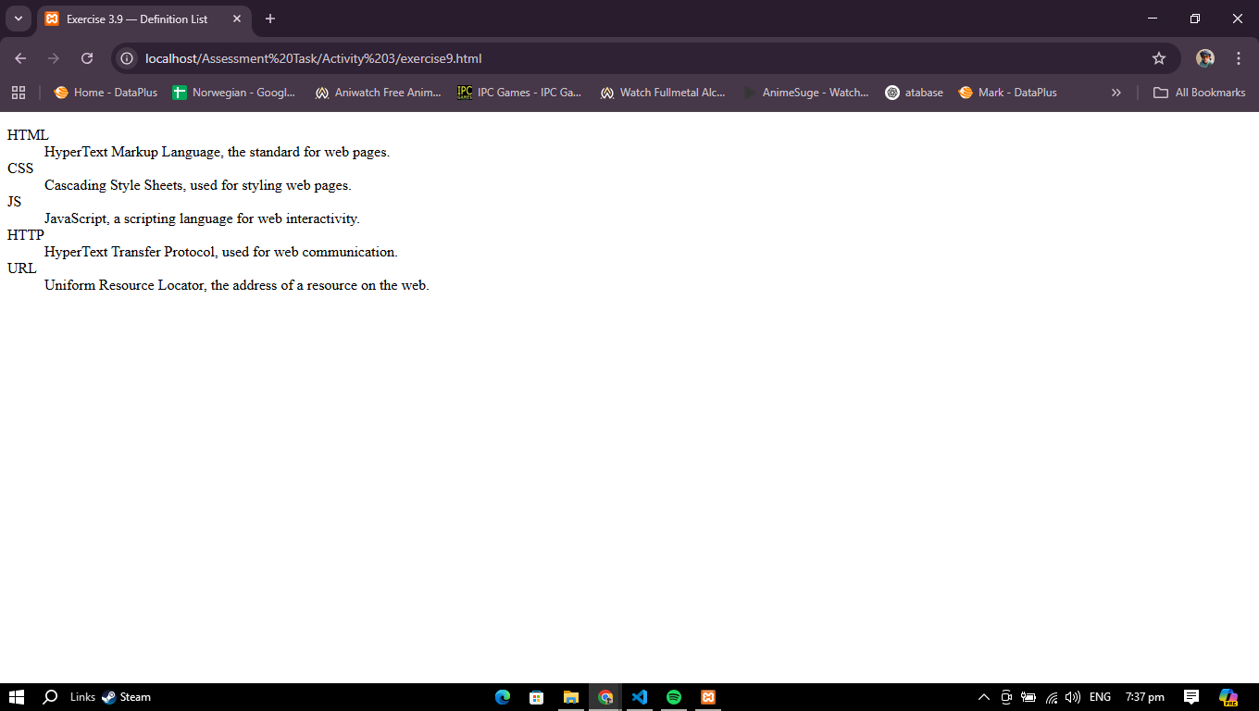Viewport: 1259px width, 711px height.
Task: Open the Chrome profile avatar
Action: pyautogui.click(x=1204, y=58)
